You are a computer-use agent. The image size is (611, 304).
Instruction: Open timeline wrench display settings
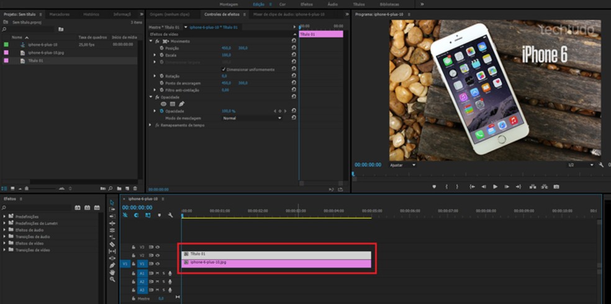170,215
